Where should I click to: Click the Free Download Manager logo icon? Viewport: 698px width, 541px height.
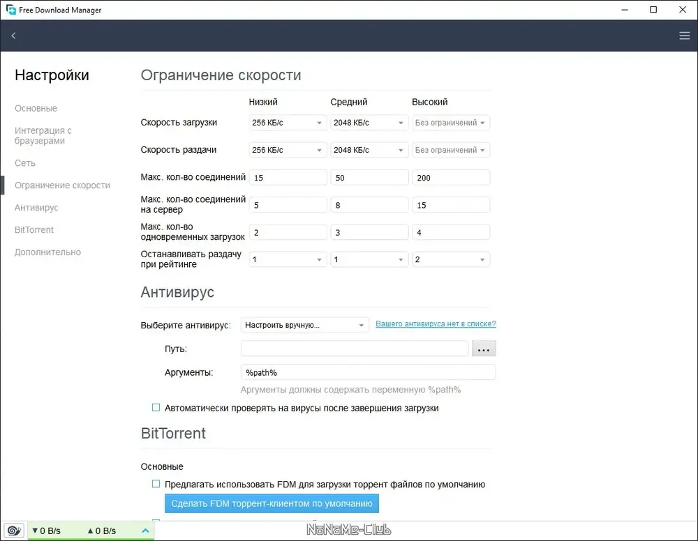pyautogui.click(x=10, y=9)
